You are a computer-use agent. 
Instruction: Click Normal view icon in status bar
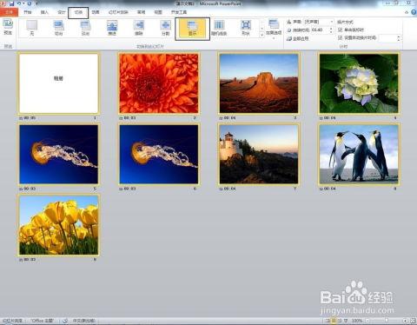328,321
